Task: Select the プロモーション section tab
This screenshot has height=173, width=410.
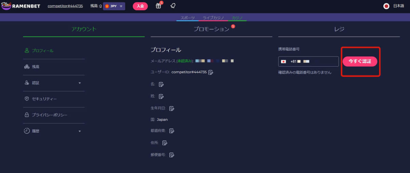Action: point(211,29)
